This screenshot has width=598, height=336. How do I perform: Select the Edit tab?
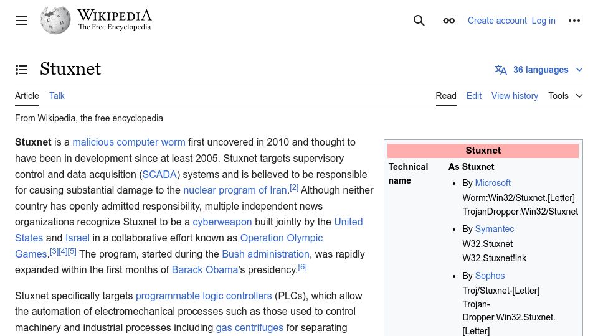pos(474,96)
